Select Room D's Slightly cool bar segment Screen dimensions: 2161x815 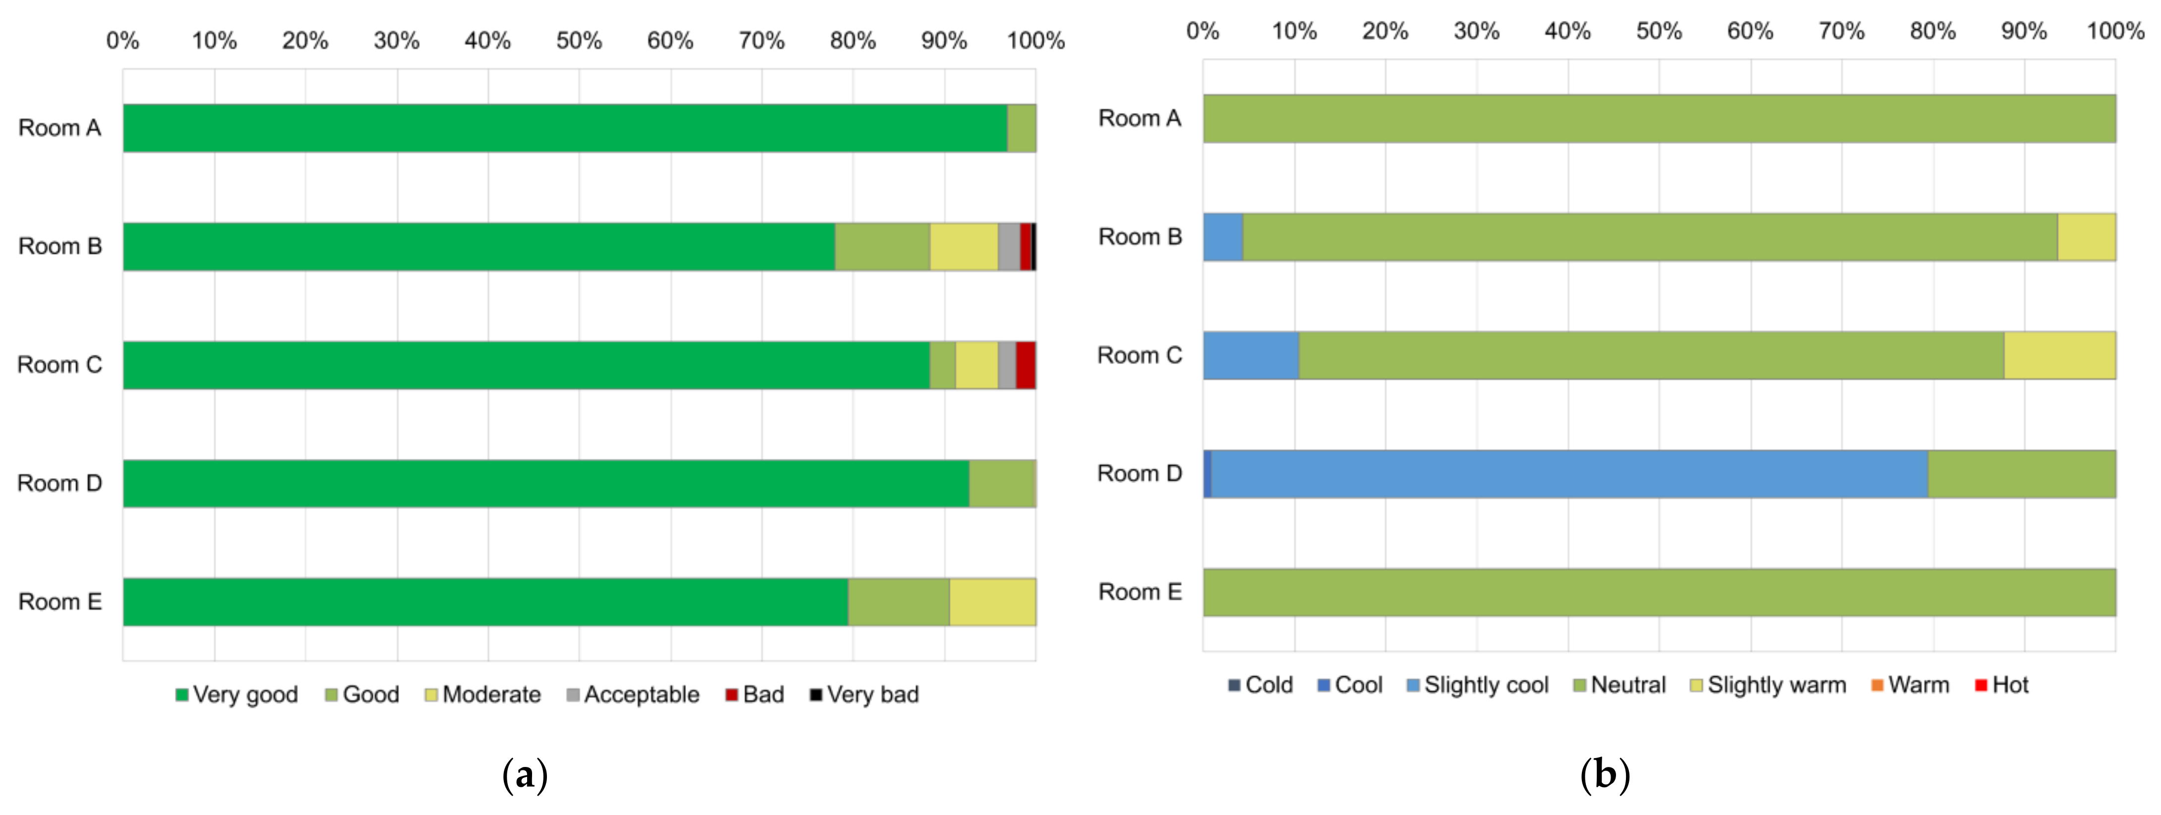tap(1569, 474)
